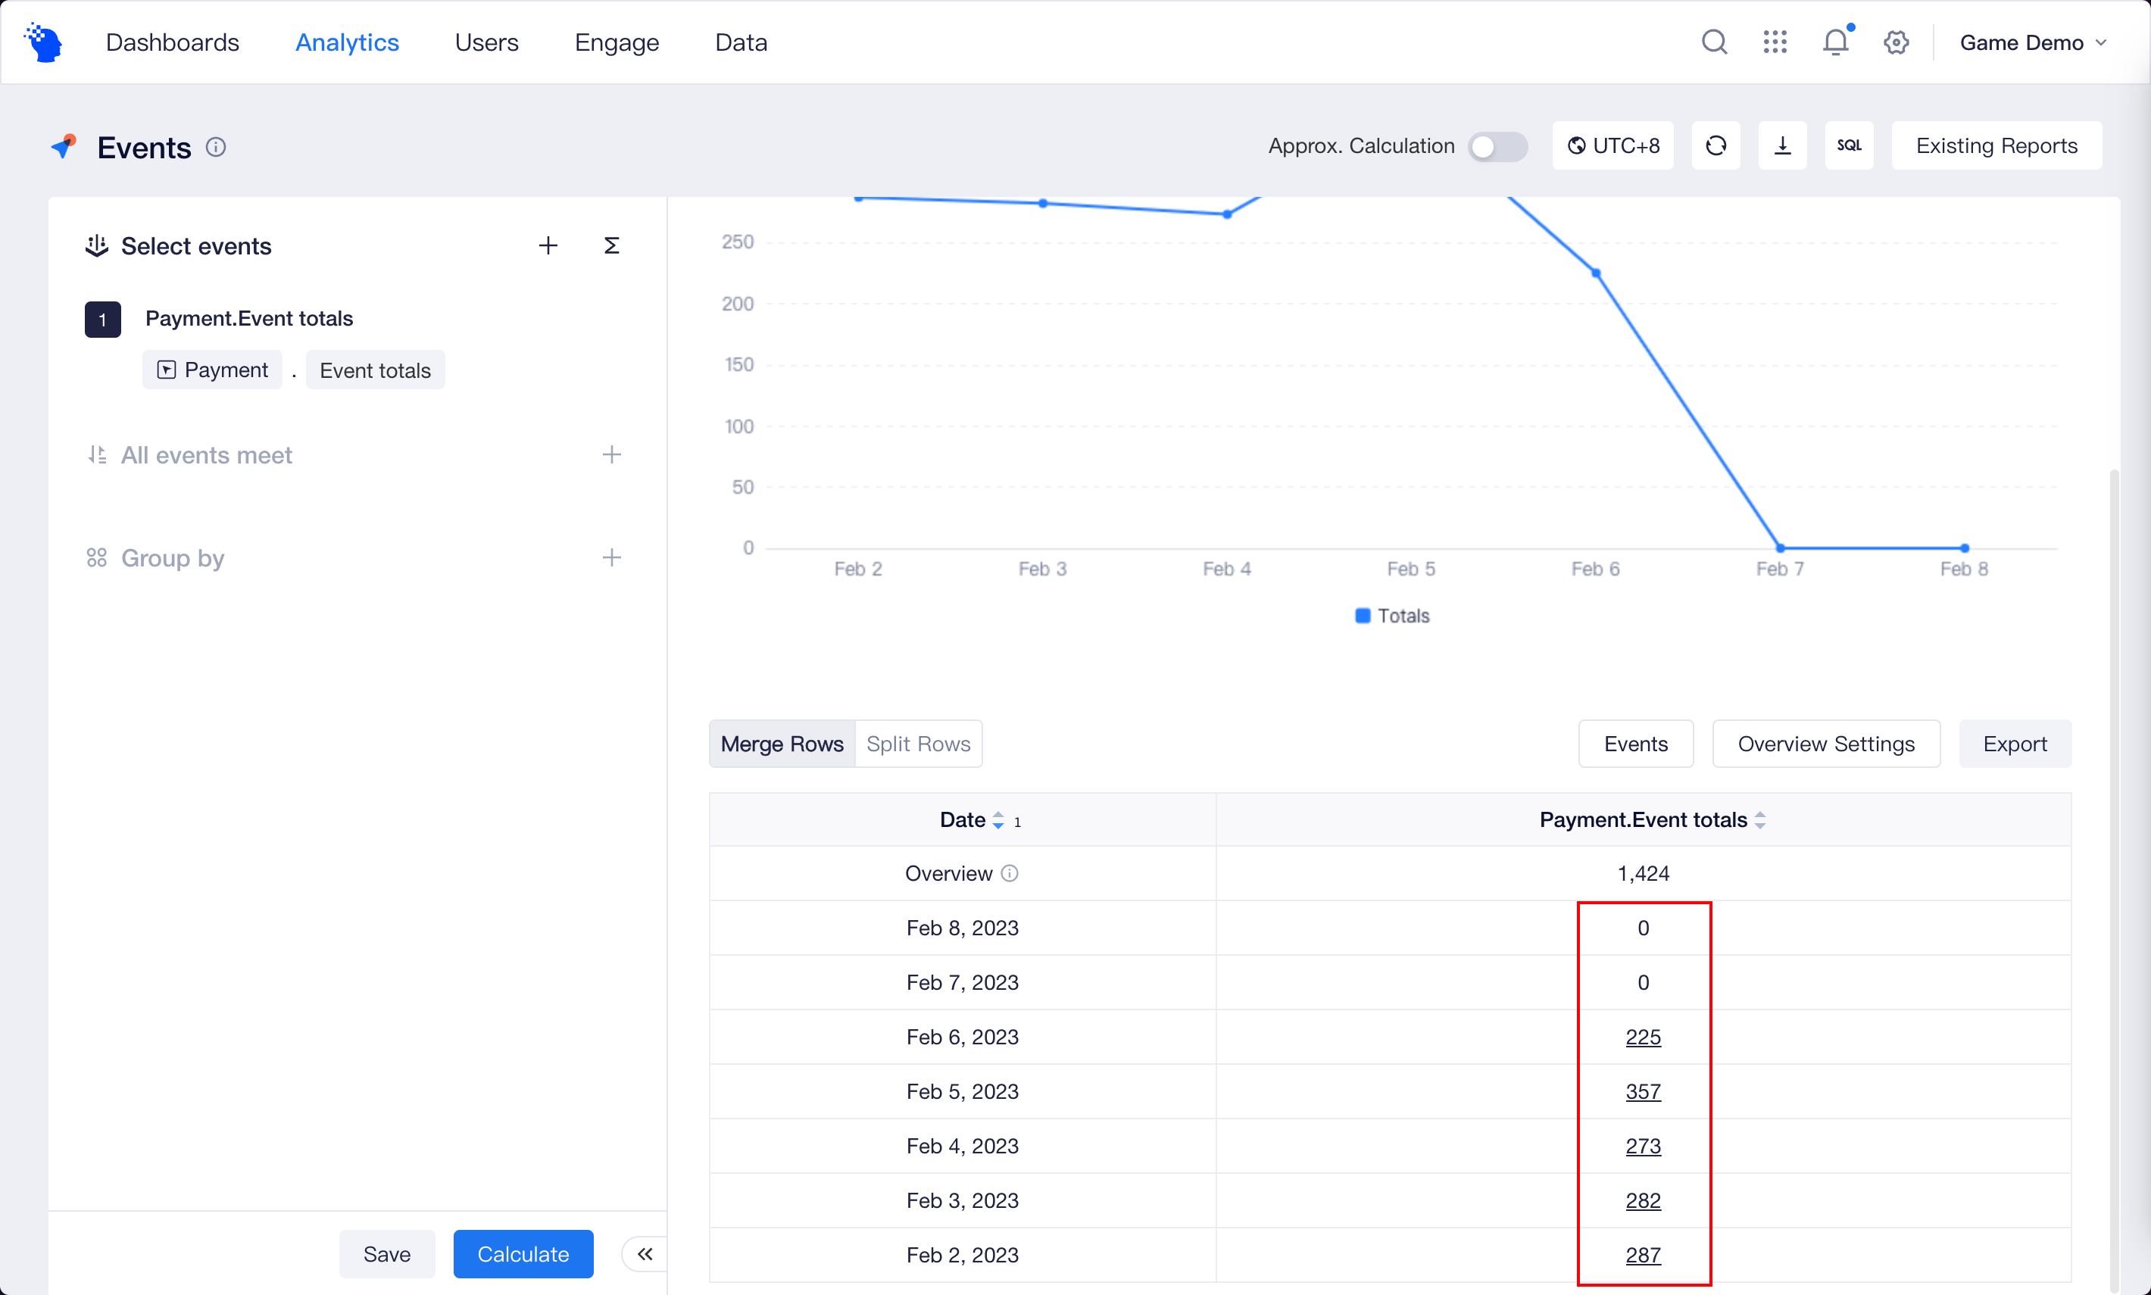This screenshot has height=1295, width=2151.
Task: Click the Payment.Event totals event name
Action: tap(248, 319)
